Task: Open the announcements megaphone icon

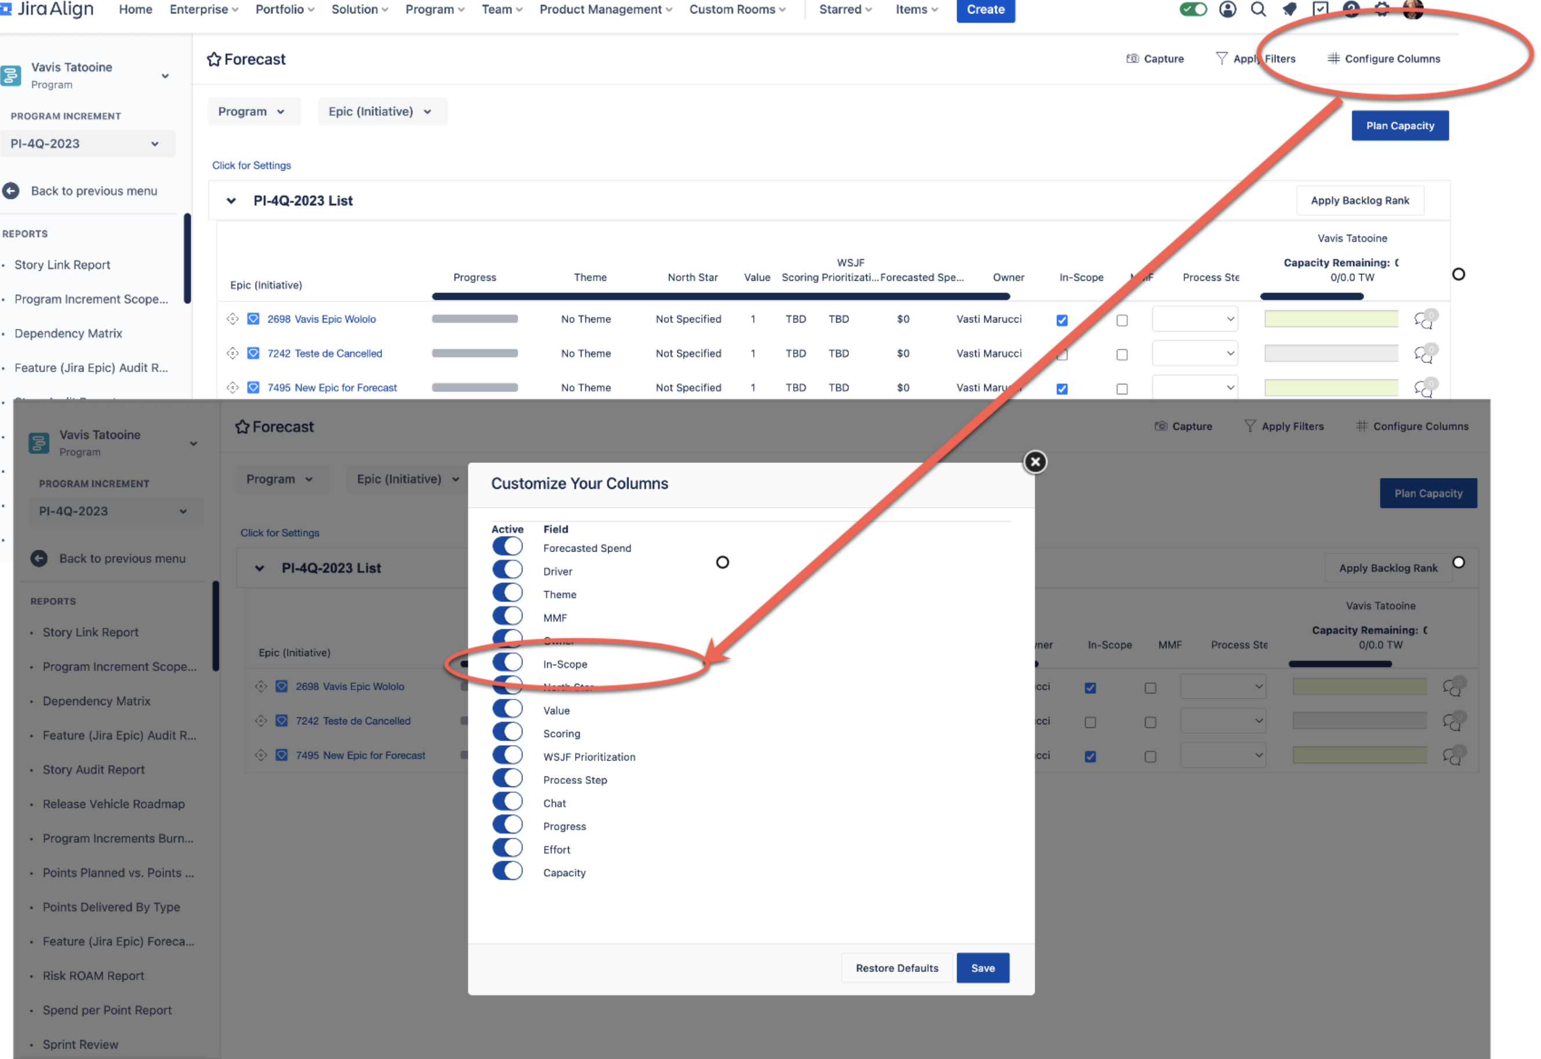Action: (x=1289, y=9)
